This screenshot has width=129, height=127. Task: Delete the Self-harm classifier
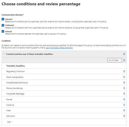[x=124, y=116]
